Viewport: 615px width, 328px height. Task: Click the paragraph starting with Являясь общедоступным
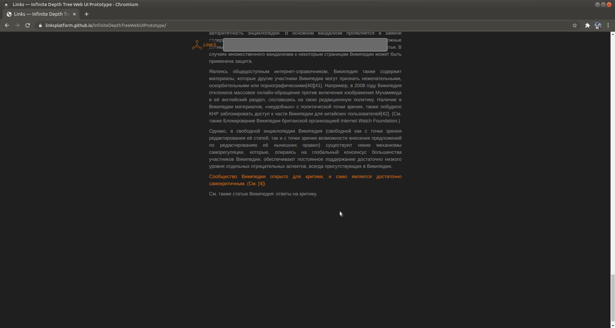point(305,96)
